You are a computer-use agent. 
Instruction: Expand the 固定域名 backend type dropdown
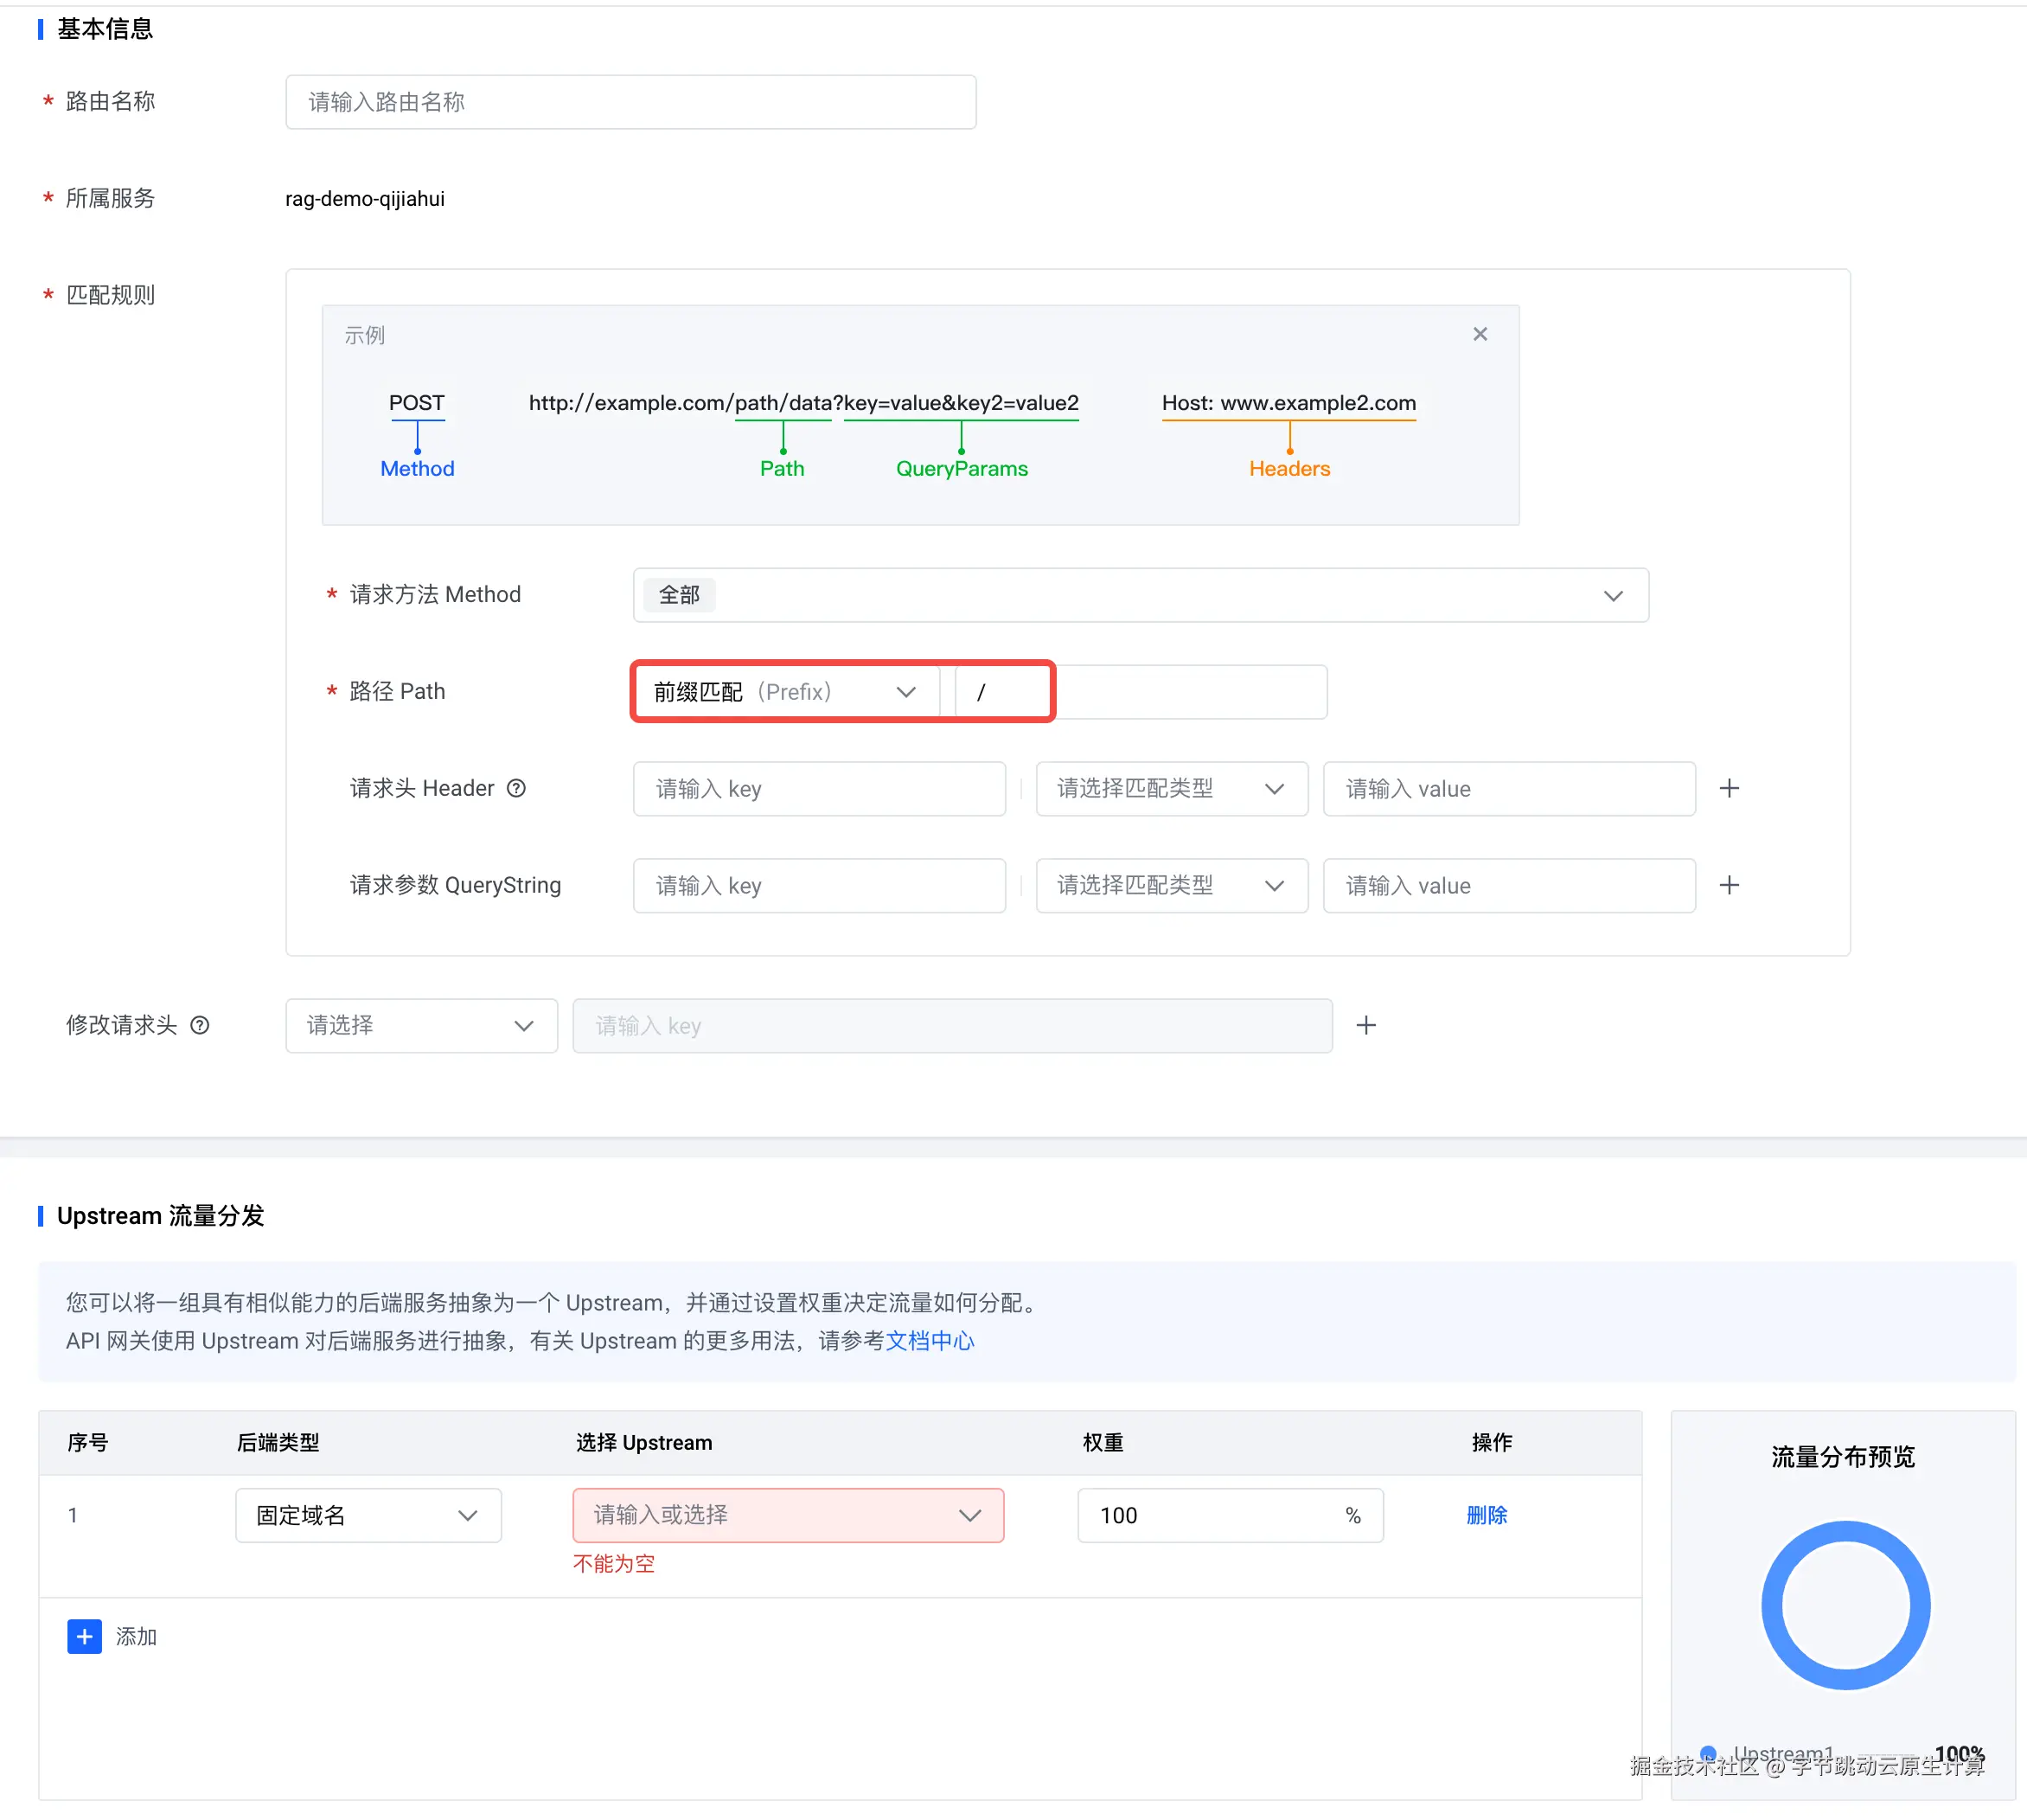point(367,1515)
